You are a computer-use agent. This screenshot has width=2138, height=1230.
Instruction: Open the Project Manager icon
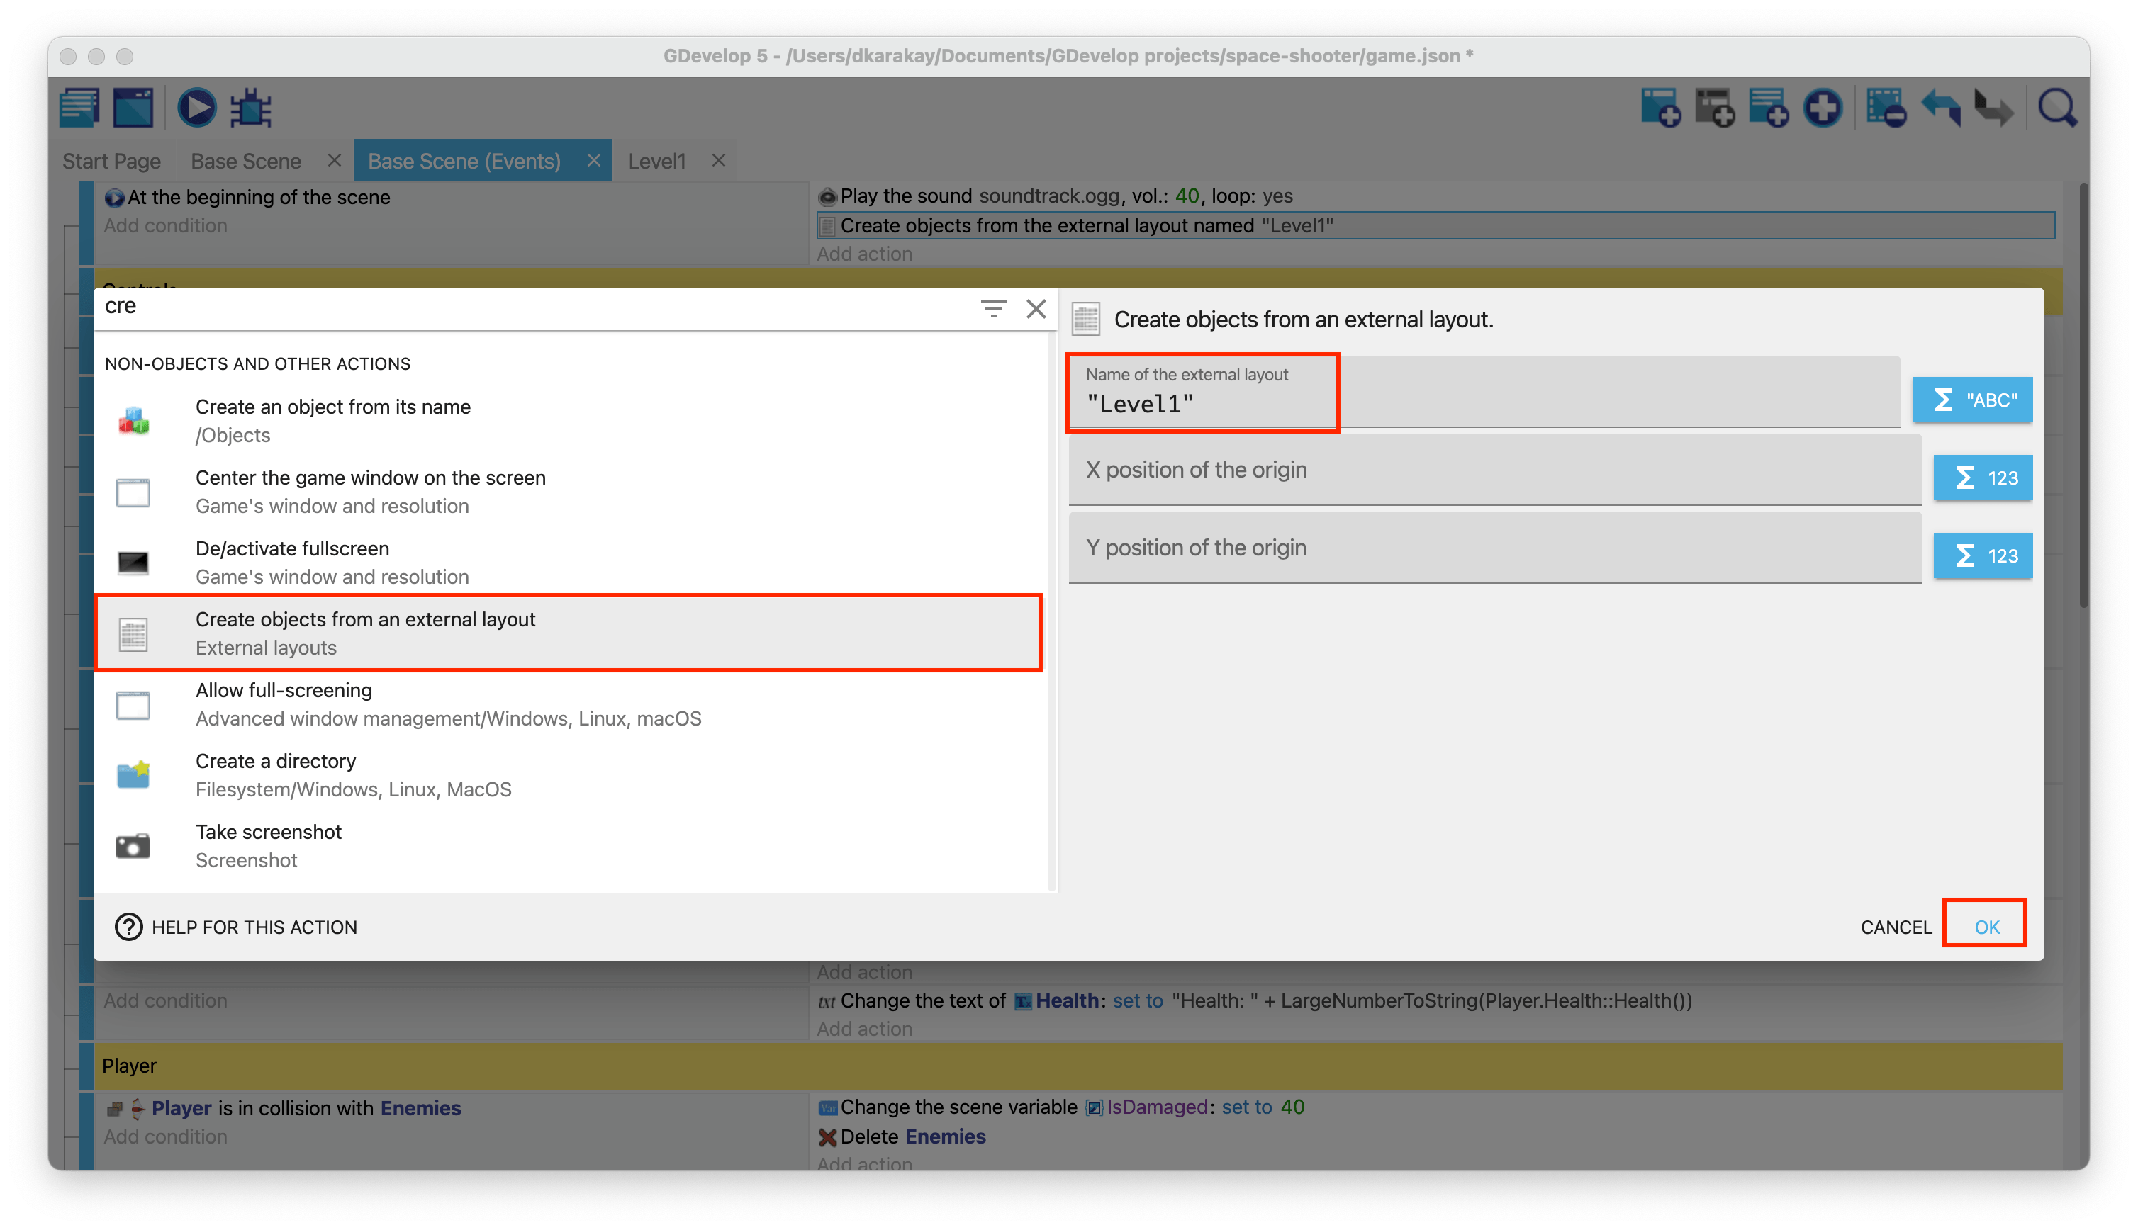pos(80,108)
